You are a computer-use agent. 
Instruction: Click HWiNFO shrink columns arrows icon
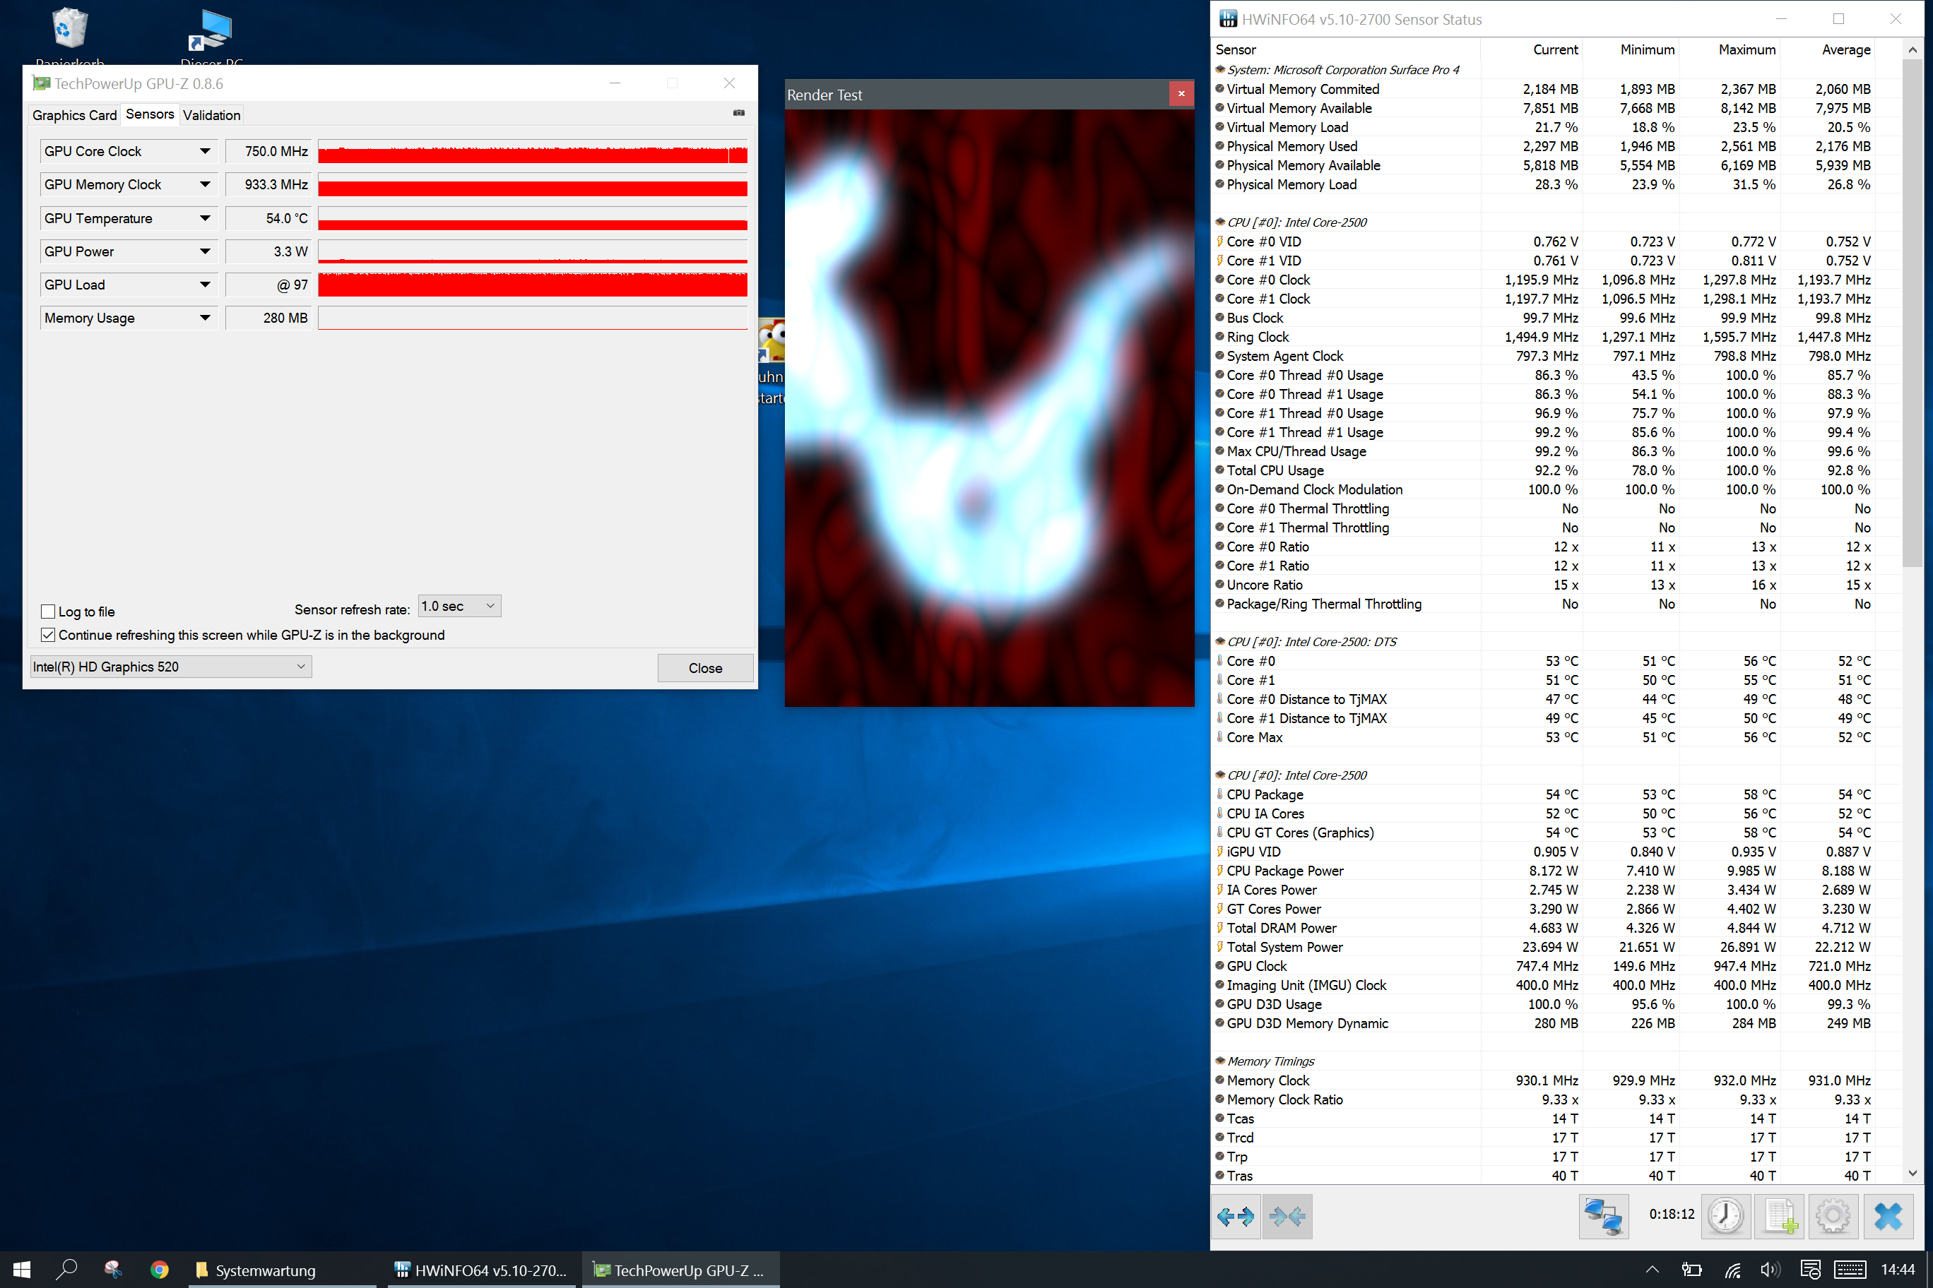click(x=1287, y=1217)
